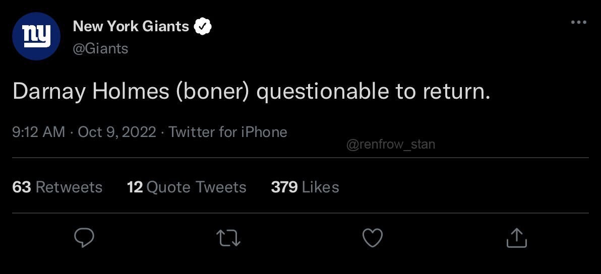Click the New York Giants display name
The width and height of the screenshot is (601, 274).
pos(131,26)
